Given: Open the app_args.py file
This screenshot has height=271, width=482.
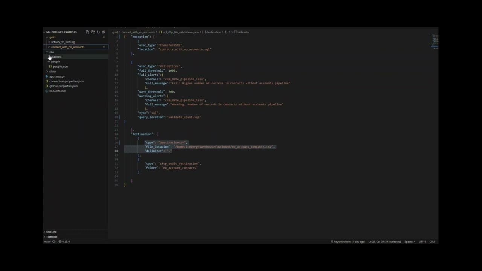Looking at the screenshot, I should pyautogui.click(x=57, y=76).
